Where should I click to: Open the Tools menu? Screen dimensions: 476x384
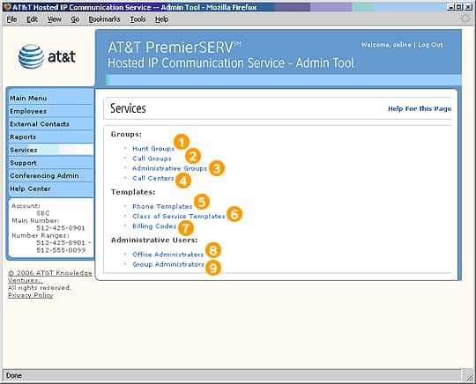point(138,19)
